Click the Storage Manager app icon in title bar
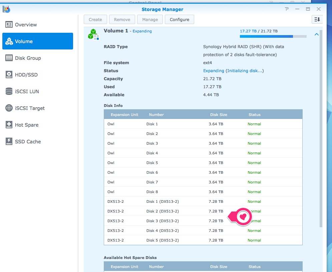 coord(6,9)
